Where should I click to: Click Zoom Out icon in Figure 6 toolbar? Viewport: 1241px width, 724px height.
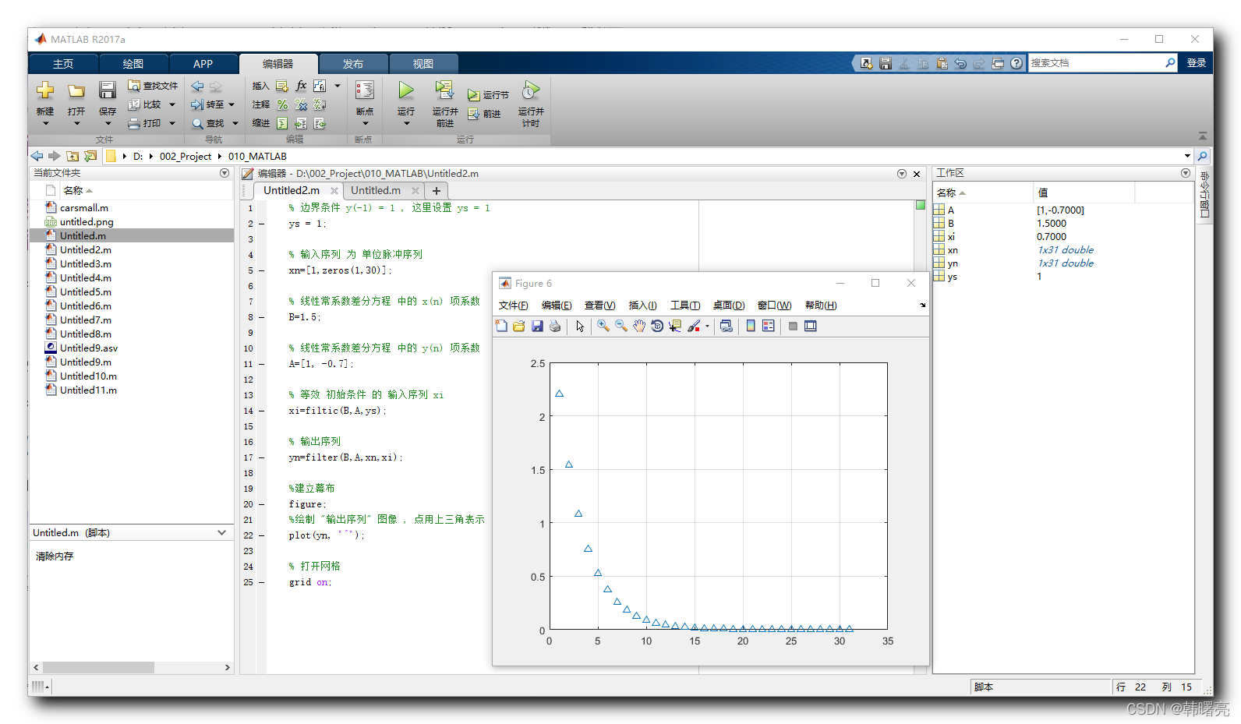coord(621,327)
